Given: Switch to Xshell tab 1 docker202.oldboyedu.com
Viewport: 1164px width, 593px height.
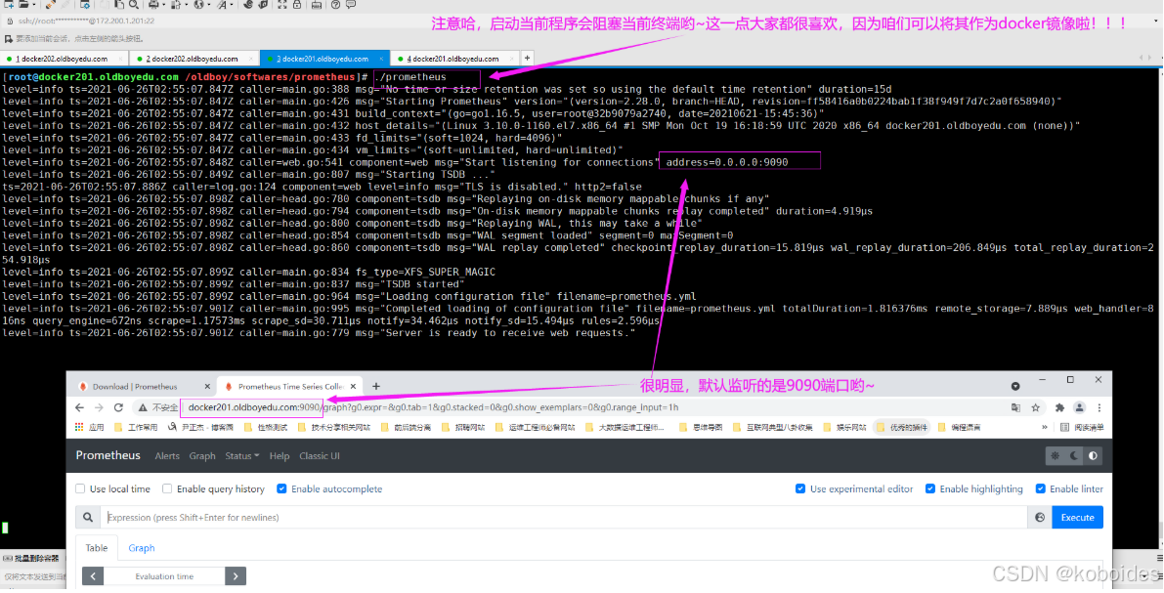Looking at the screenshot, I should [x=63, y=58].
